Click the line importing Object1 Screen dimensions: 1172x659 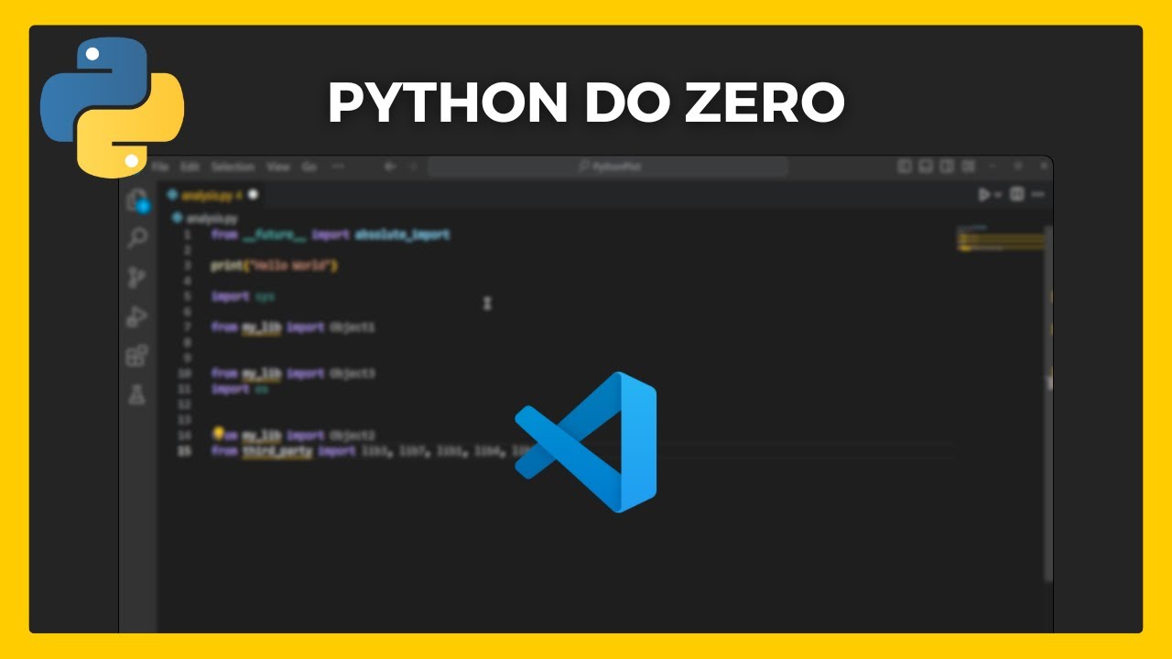(x=293, y=327)
